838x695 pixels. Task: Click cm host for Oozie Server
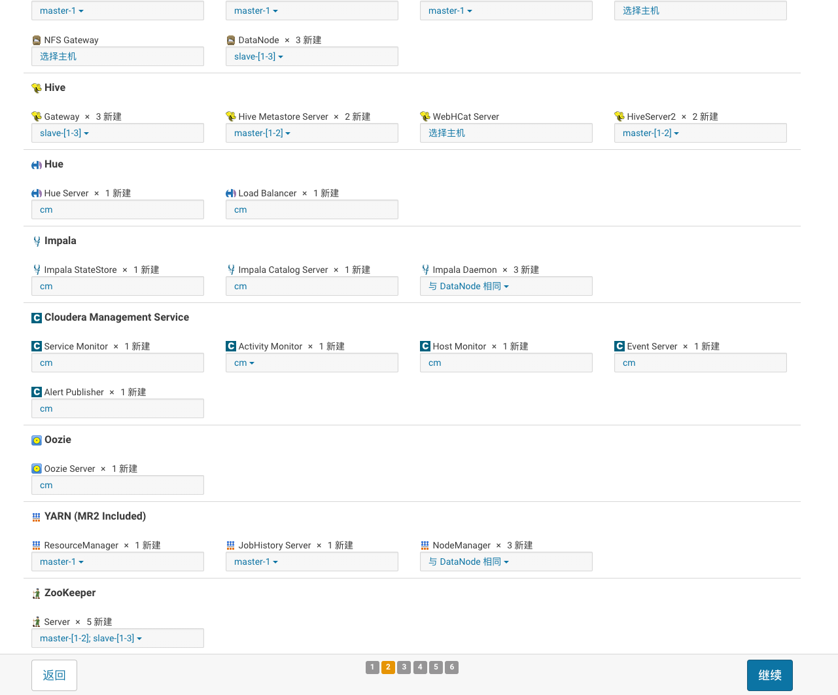pyautogui.click(x=118, y=485)
